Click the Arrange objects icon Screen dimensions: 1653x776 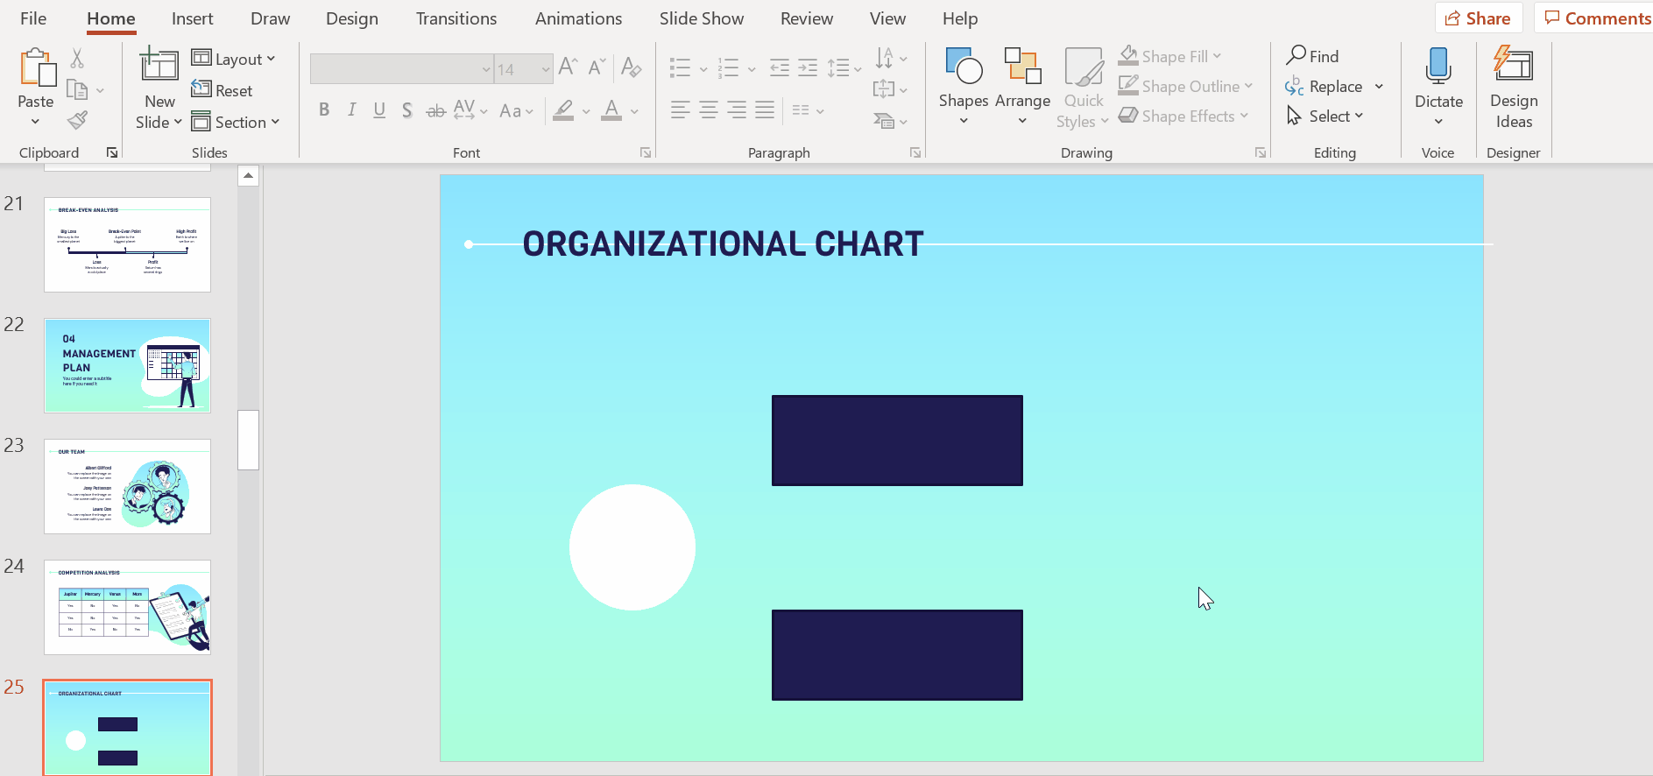pos(1022,86)
